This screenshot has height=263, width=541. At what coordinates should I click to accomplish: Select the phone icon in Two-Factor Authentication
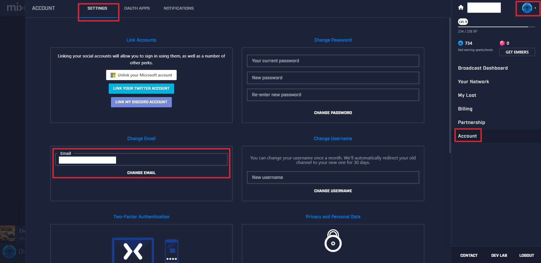(x=172, y=251)
